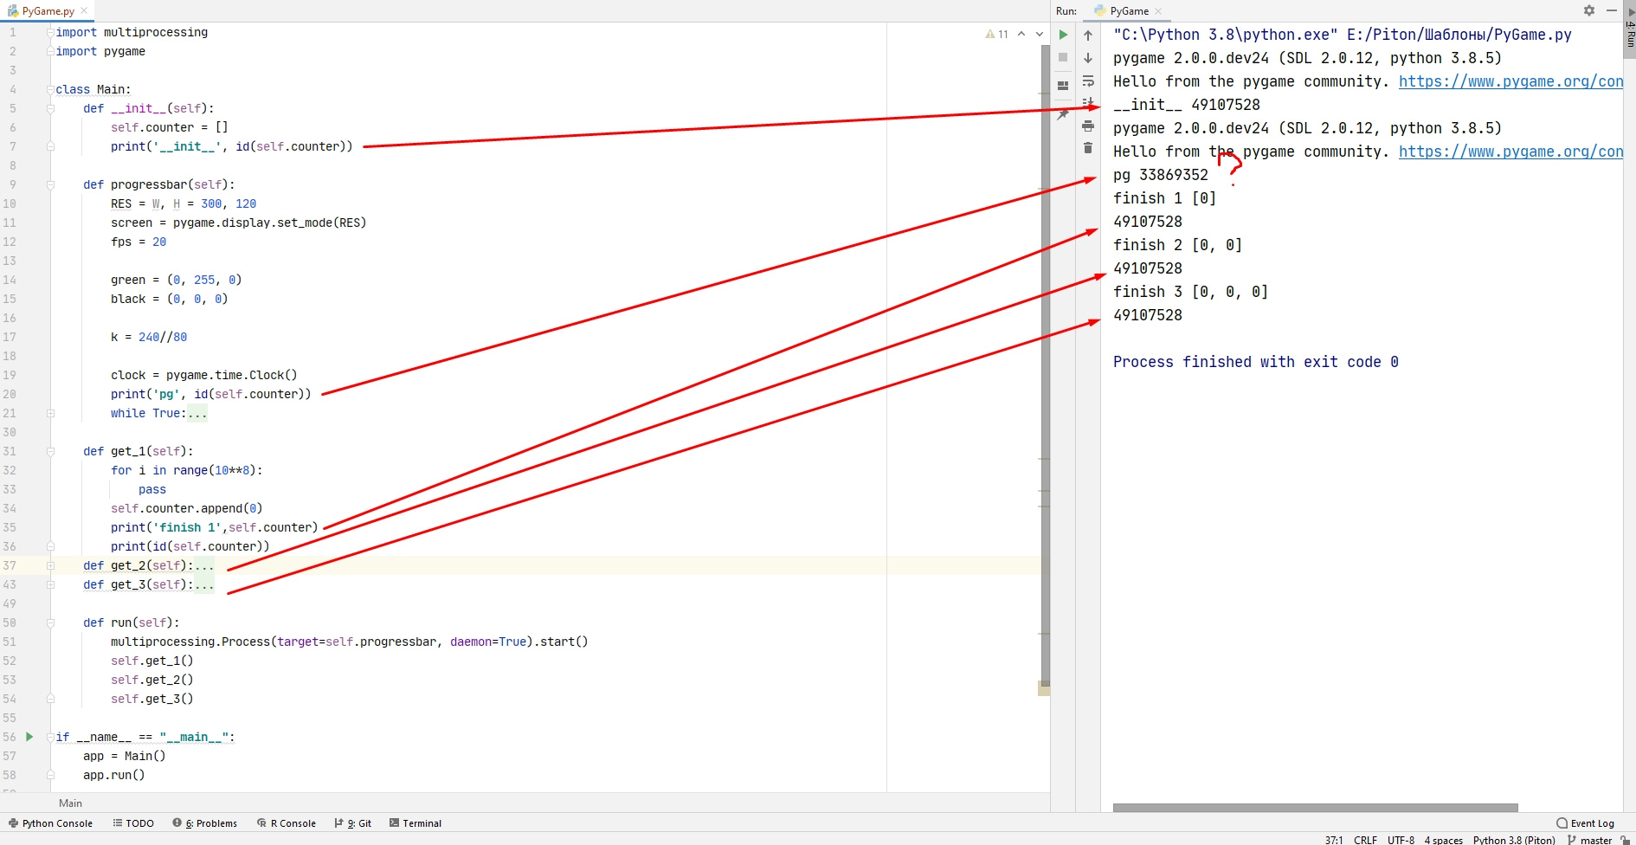
Task: Click caret position 37:1 in status bar
Action: pyautogui.click(x=1333, y=840)
